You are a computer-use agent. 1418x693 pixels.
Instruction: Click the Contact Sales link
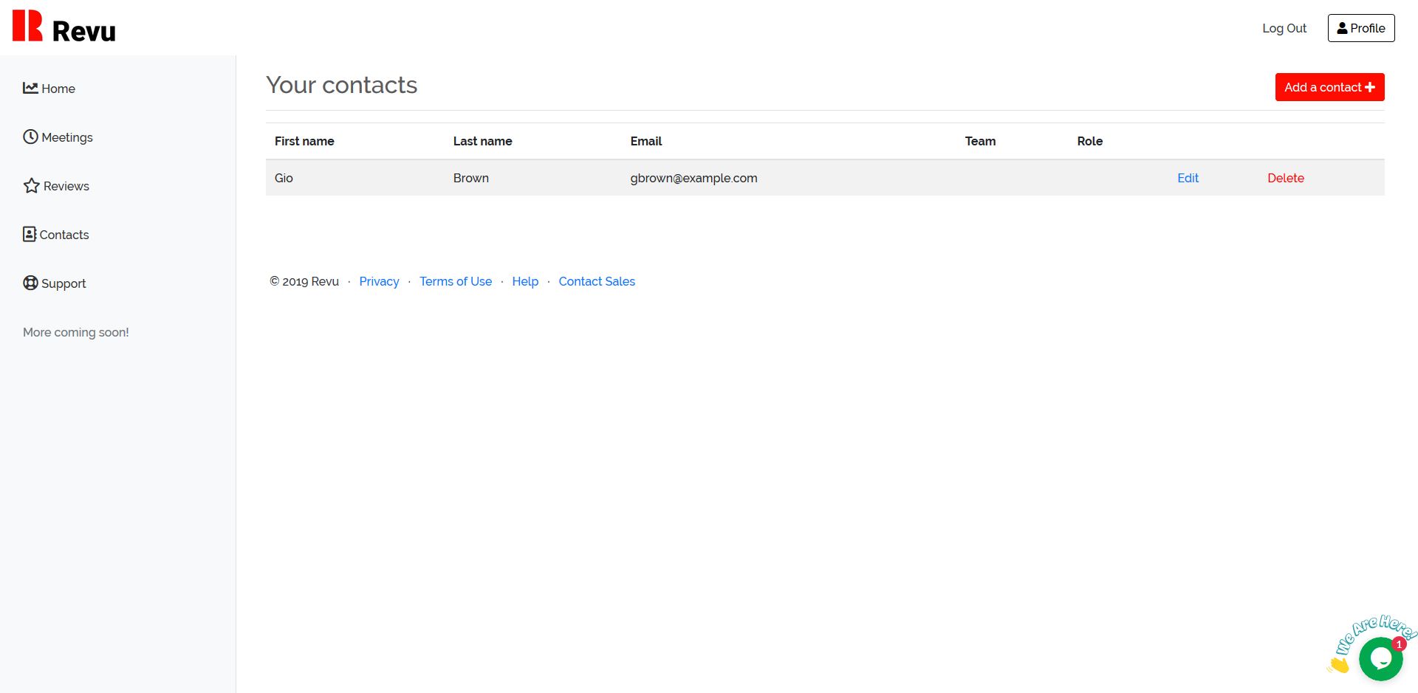point(597,281)
